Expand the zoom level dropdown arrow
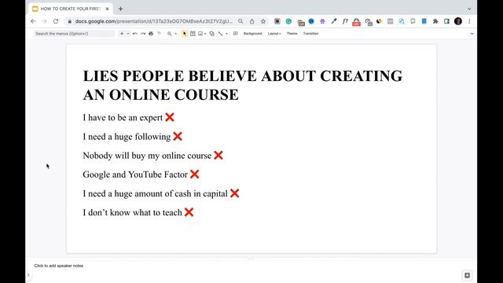This screenshot has height=283, width=503. tap(175, 33)
